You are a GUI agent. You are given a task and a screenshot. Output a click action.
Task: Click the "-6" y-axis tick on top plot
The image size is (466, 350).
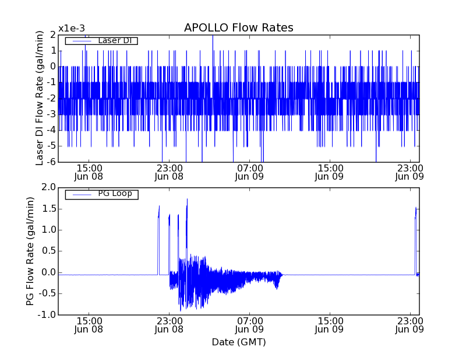(52, 162)
